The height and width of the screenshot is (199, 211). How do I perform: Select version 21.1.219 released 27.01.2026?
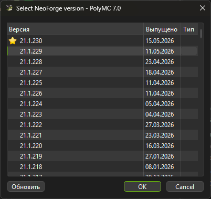click(x=102, y=156)
